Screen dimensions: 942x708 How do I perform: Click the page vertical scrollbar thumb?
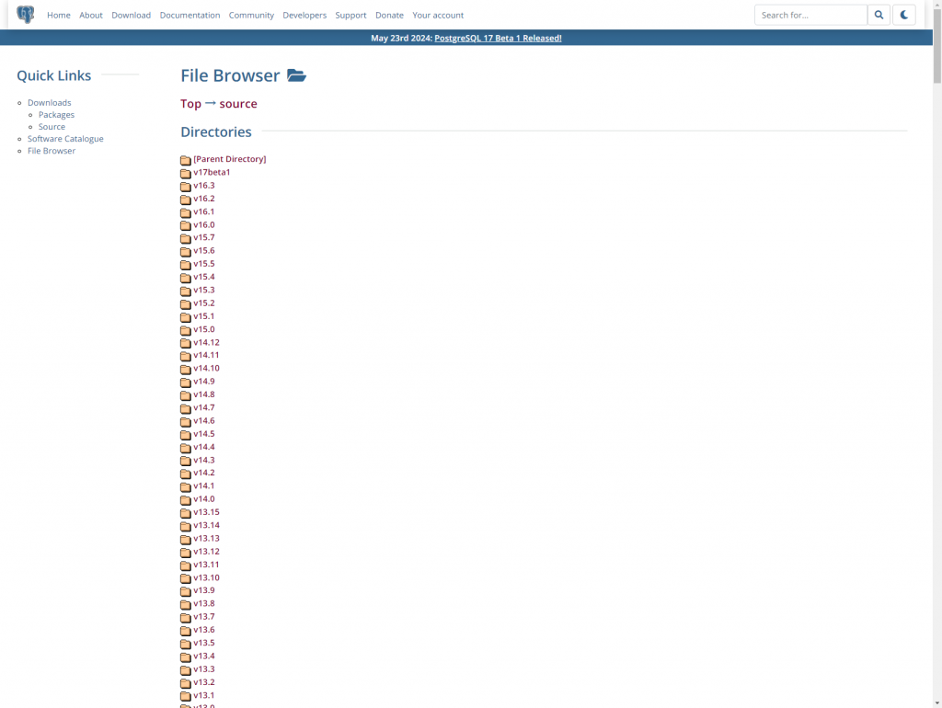(x=937, y=45)
